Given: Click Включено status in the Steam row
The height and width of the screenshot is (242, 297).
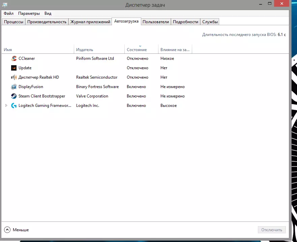Looking at the screenshot, I should click(136, 96).
